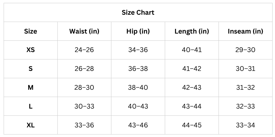
Task: Click the 43–46 hip measurement
Action: [x=138, y=125]
